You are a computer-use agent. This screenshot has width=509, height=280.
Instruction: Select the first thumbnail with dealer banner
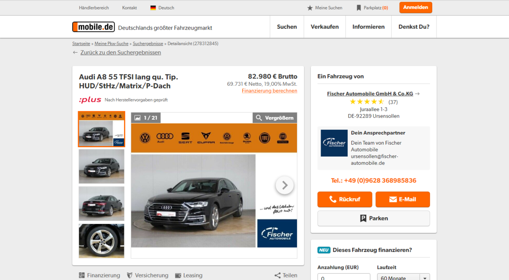tap(102, 129)
